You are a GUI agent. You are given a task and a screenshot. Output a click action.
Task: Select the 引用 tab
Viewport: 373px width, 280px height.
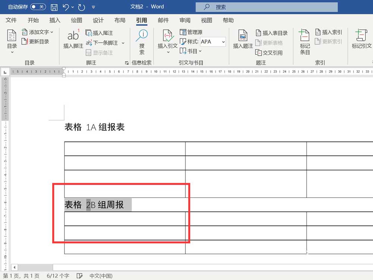(x=141, y=21)
